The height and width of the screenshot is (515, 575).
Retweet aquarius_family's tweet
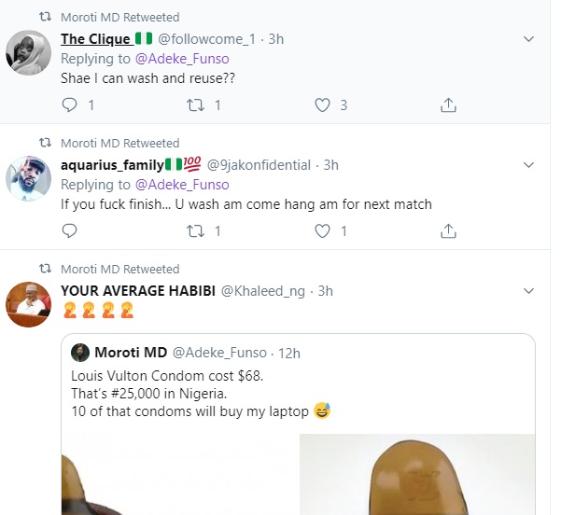(195, 230)
